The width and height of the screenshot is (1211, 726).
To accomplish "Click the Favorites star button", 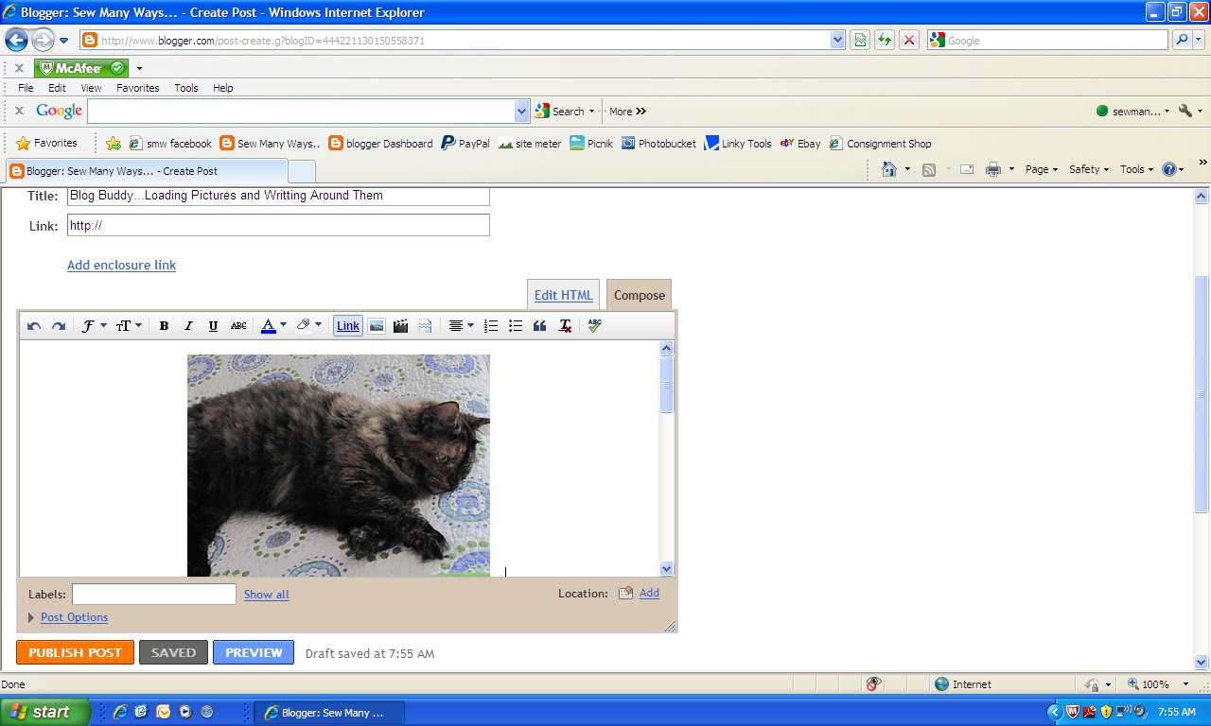I will point(47,143).
